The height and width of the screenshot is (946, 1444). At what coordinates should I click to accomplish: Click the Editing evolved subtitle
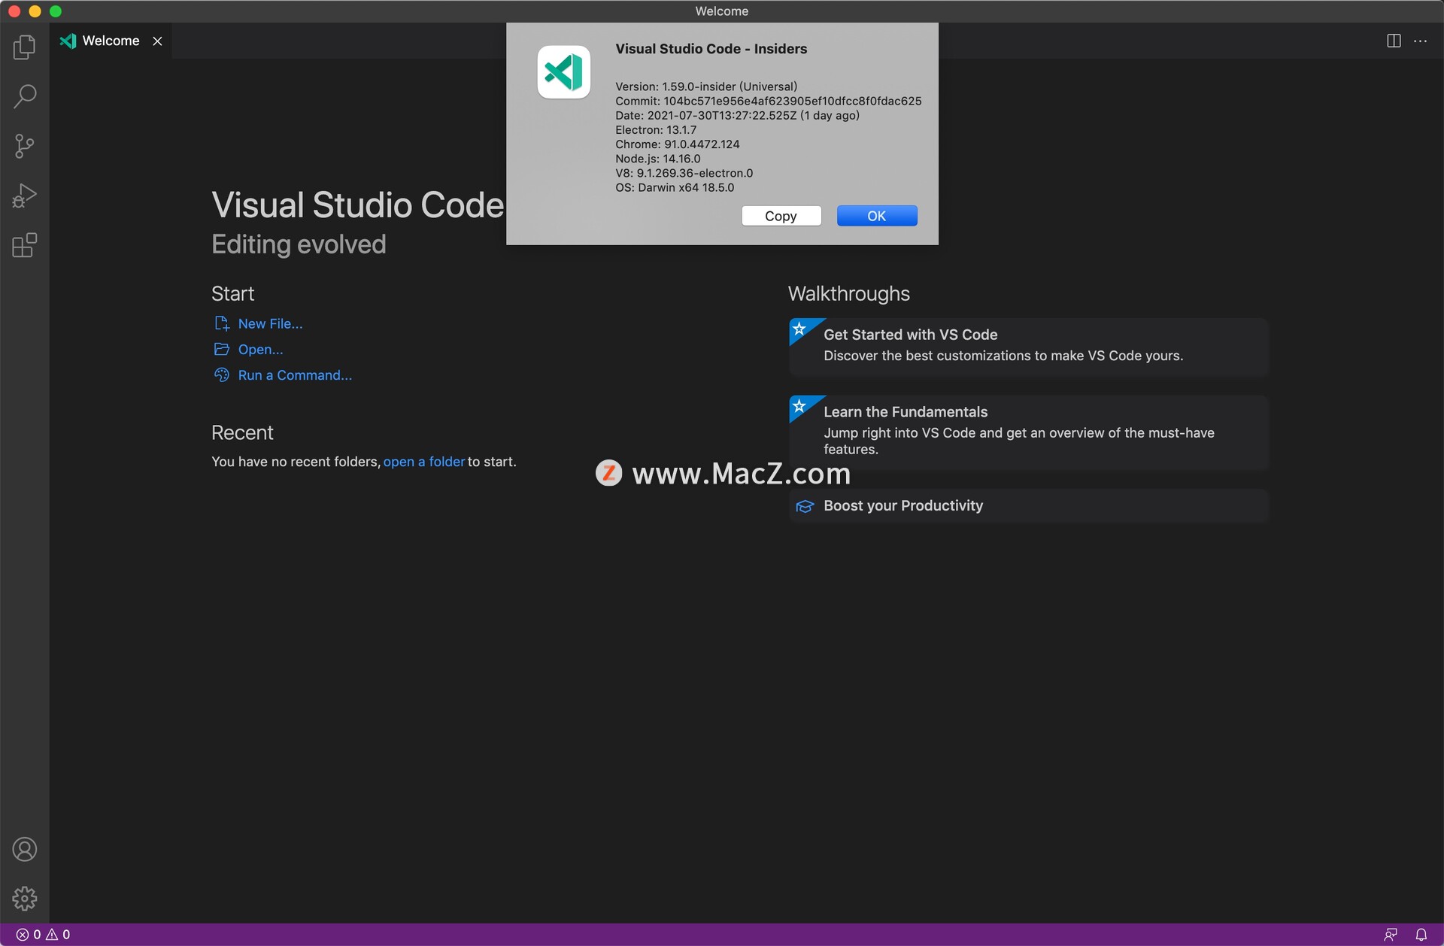click(x=299, y=244)
